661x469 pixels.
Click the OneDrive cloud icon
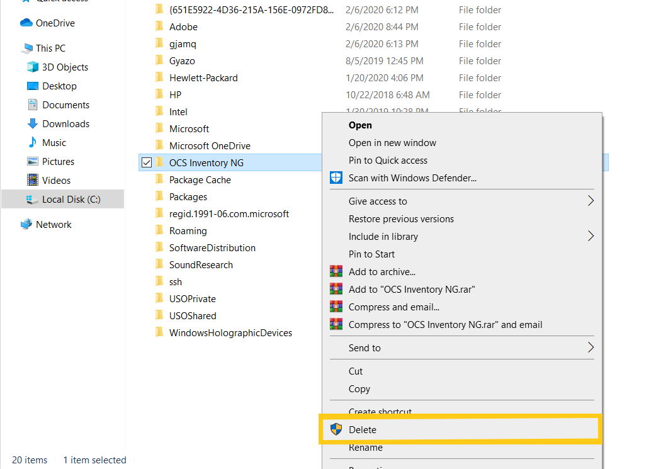tap(26, 23)
